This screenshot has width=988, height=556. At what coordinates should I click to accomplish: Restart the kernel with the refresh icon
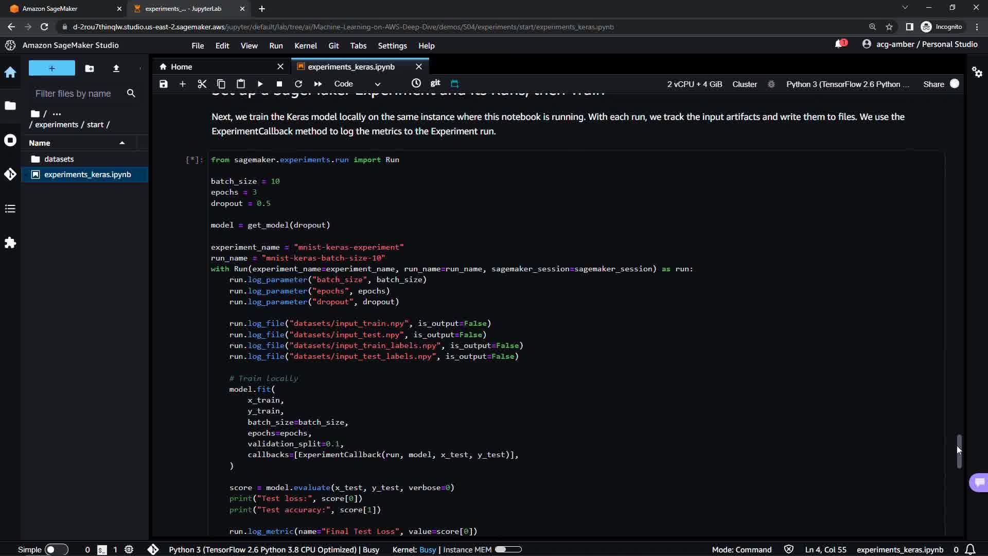(298, 84)
